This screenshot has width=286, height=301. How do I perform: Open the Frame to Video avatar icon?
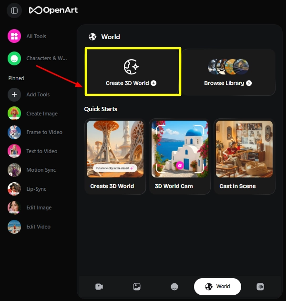[x=14, y=132]
